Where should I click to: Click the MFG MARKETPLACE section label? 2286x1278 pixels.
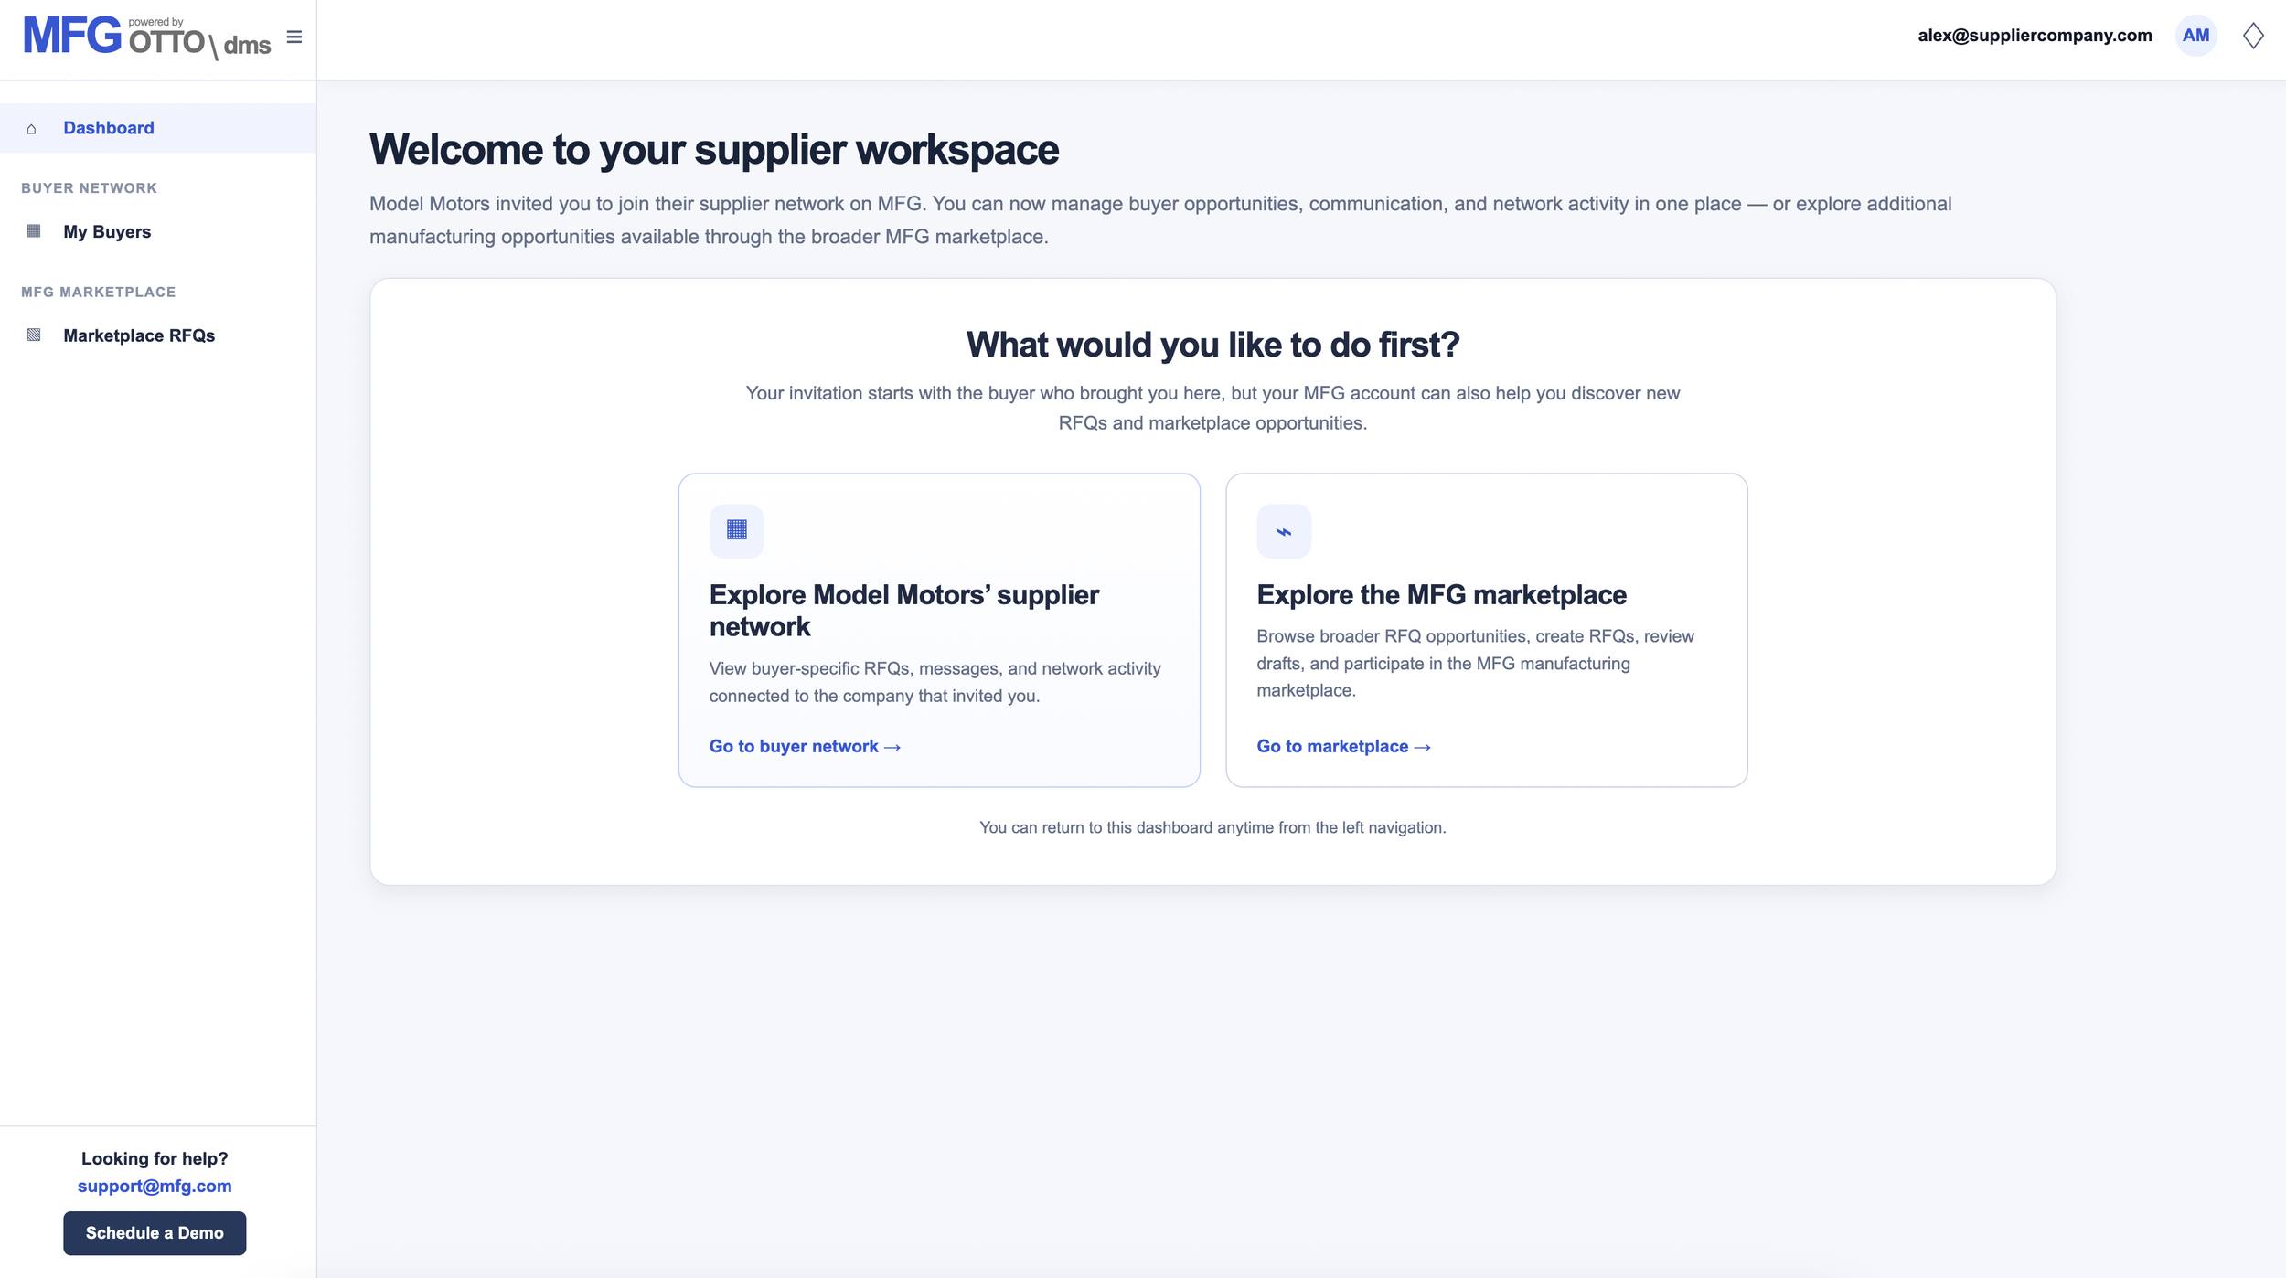point(99,293)
